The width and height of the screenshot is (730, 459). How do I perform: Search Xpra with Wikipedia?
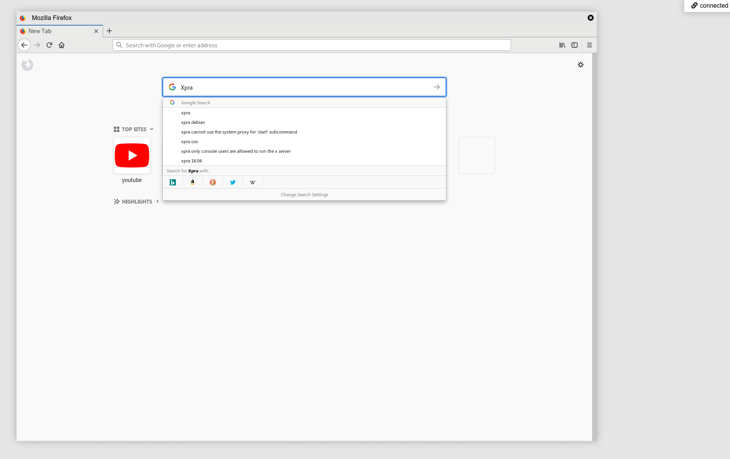click(253, 182)
